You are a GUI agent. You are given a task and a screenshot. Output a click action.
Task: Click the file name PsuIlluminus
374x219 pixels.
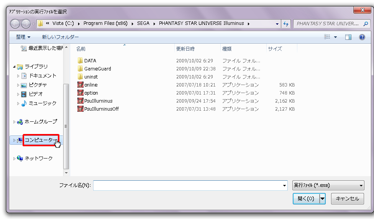coord(98,101)
